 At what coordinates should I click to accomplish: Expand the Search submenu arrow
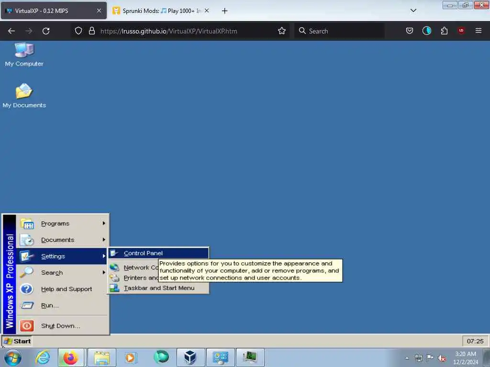(104, 272)
